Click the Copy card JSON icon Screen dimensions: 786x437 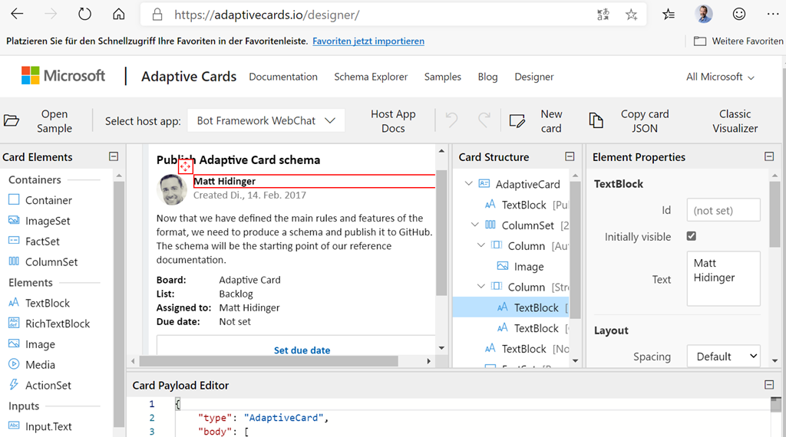596,120
